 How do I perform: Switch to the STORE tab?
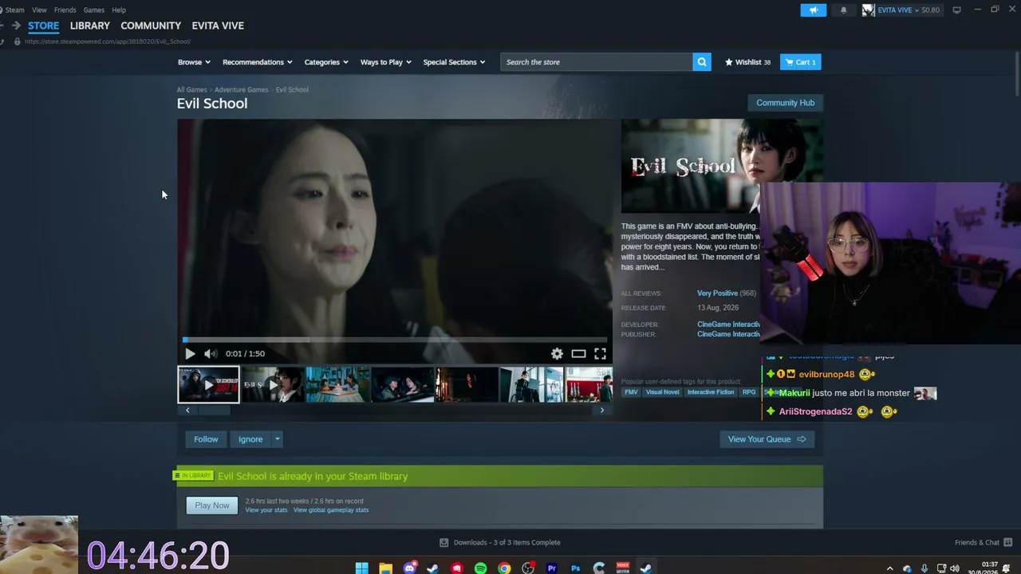pos(44,26)
